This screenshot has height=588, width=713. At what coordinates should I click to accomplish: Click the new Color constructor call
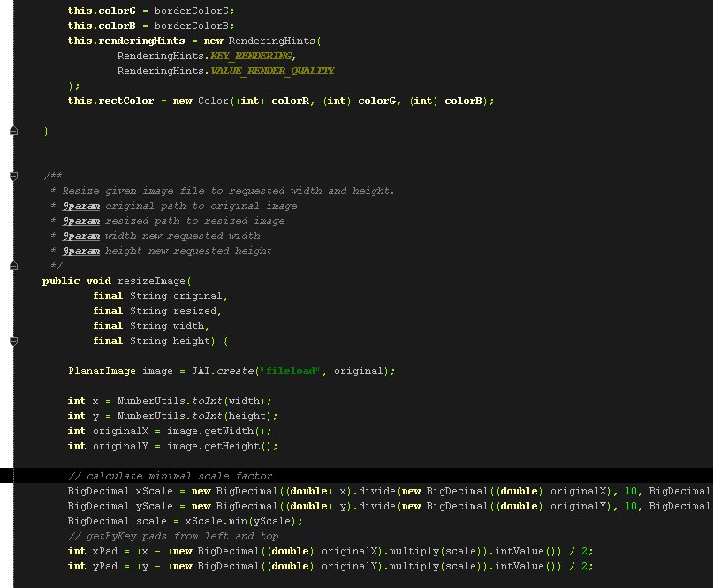(x=203, y=101)
